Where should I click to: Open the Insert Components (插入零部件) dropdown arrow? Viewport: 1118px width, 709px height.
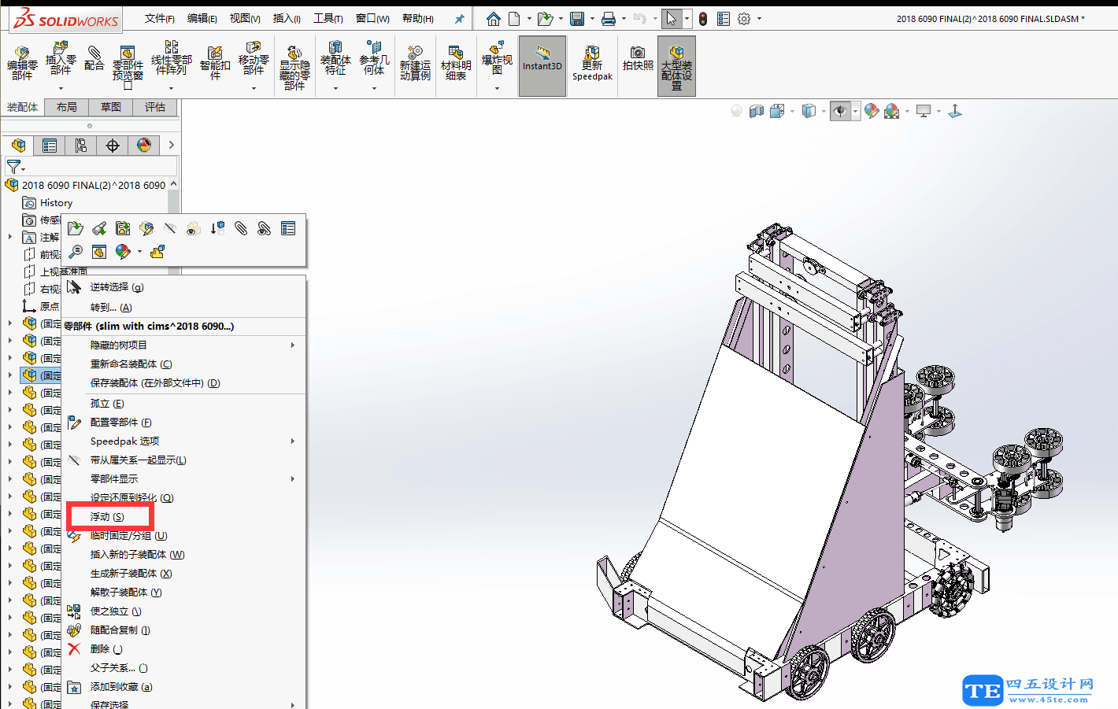[61, 88]
